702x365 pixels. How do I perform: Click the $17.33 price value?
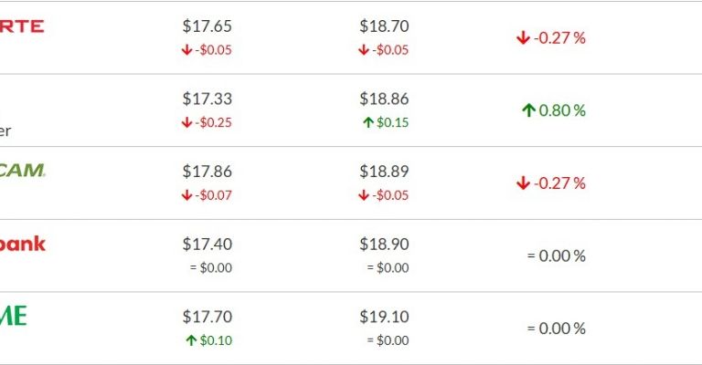207,99
